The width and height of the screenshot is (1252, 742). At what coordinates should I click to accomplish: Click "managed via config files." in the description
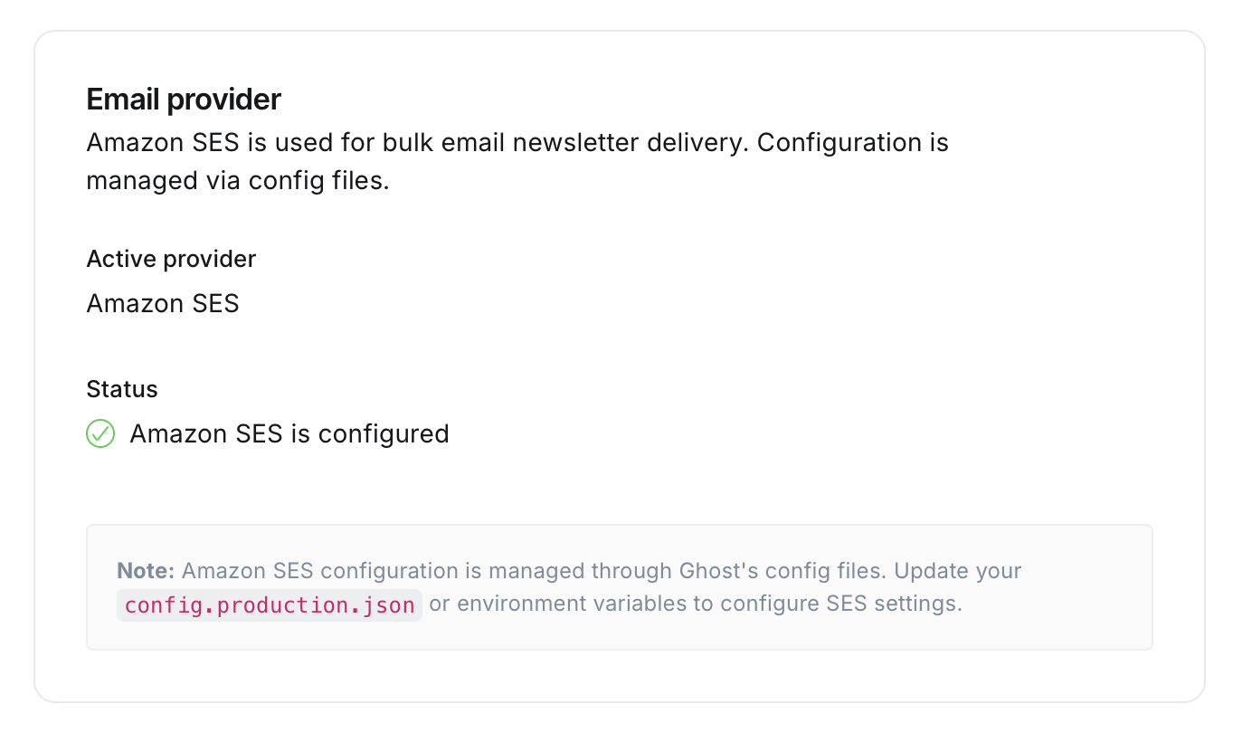click(x=238, y=181)
